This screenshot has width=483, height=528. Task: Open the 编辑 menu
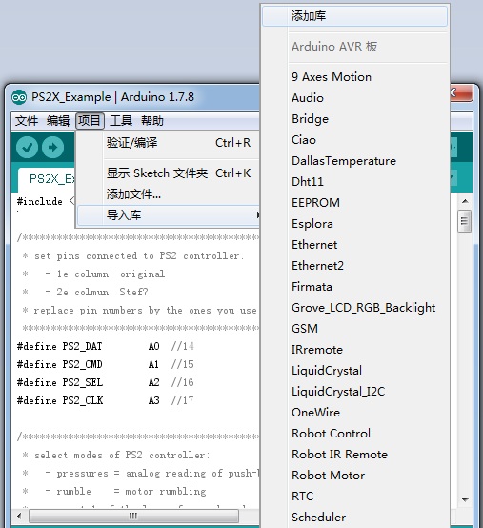(x=58, y=120)
